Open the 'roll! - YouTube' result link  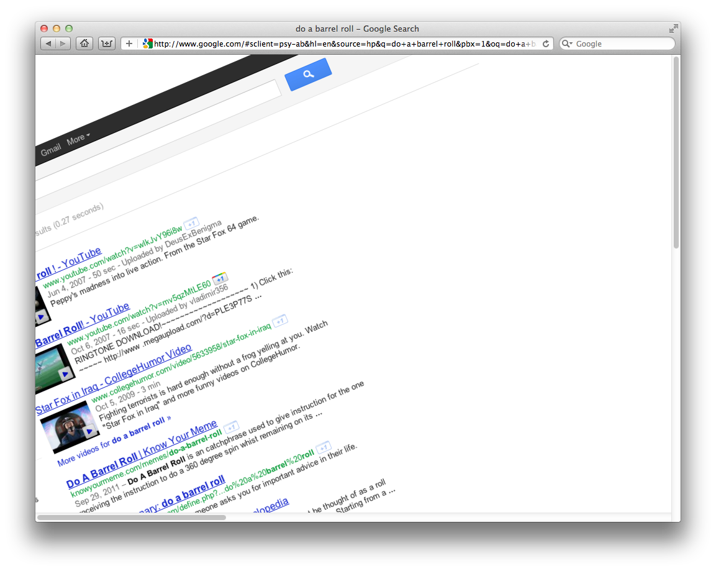[68, 264]
